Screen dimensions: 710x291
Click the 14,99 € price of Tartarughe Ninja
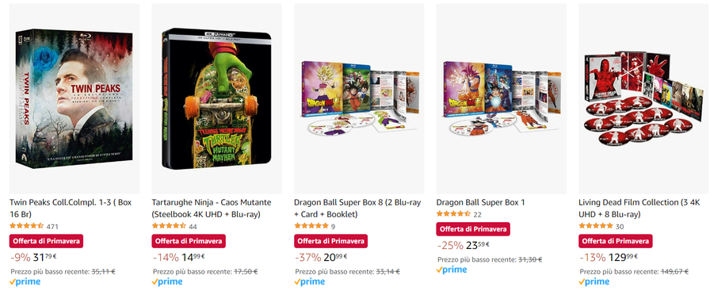[193, 257]
